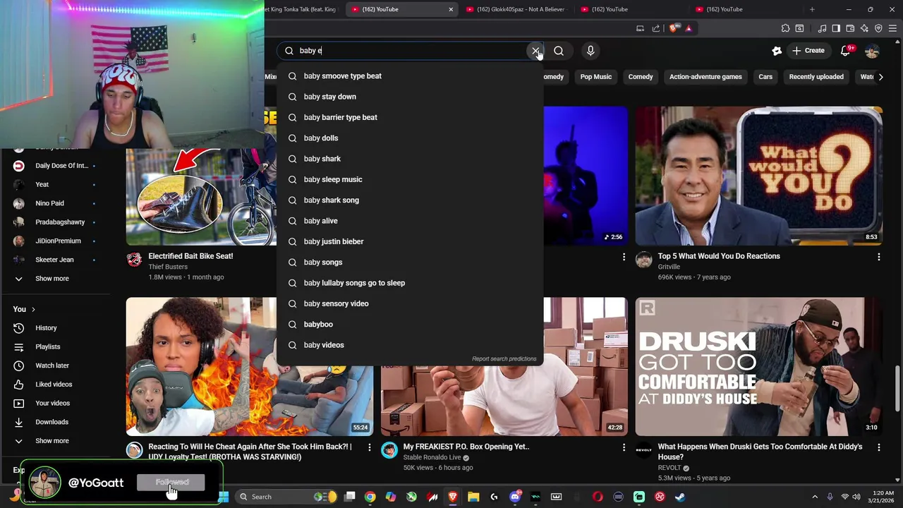The height and width of the screenshot is (508, 903).
Task: Clear the YouTube search box text
Action: click(x=536, y=51)
